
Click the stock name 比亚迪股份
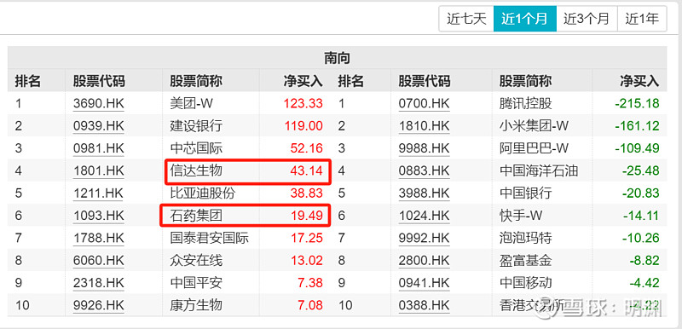point(203,193)
